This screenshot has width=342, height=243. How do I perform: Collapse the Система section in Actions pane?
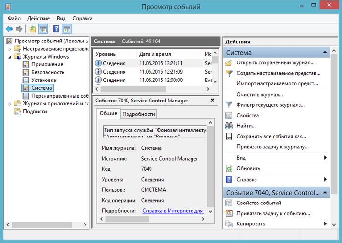pos(325,52)
